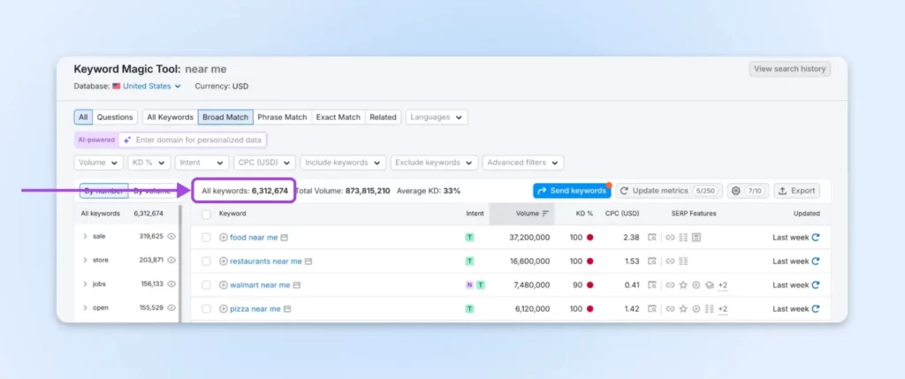Tick the checkbox for 'pizza near me'
The width and height of the screenshot is (905, 379).
(x=206, y=308)
